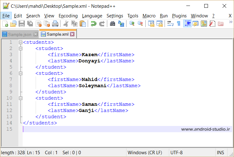Click 'length : 328' in status bar
The width and height of the screenshot is (234, 157).
pyautogui.click(x=13, y=153)
